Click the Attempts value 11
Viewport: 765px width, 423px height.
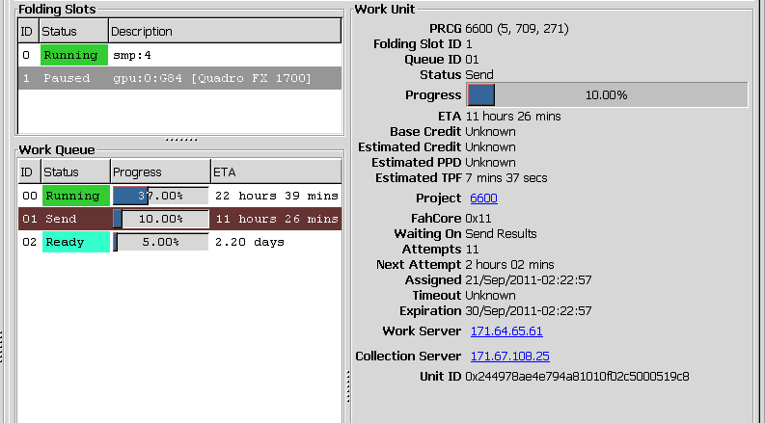pyautogui.click(x=472, y=250)
